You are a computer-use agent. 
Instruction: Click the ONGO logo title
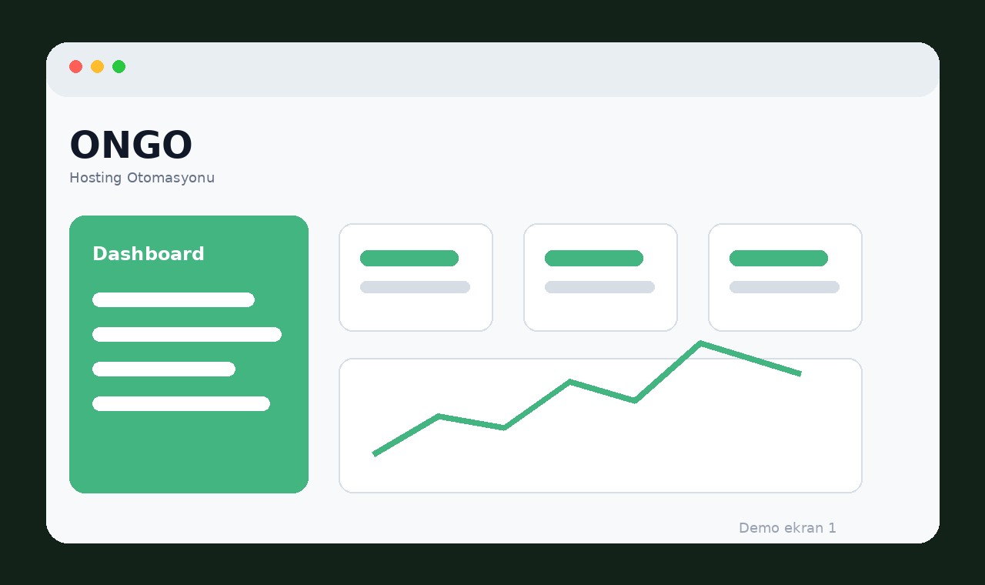point(130,145)
